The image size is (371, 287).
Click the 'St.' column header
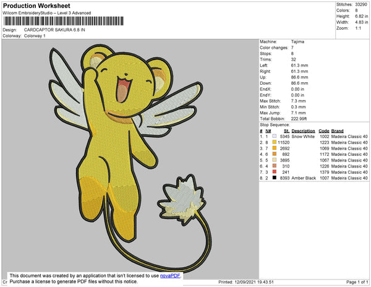286,131
